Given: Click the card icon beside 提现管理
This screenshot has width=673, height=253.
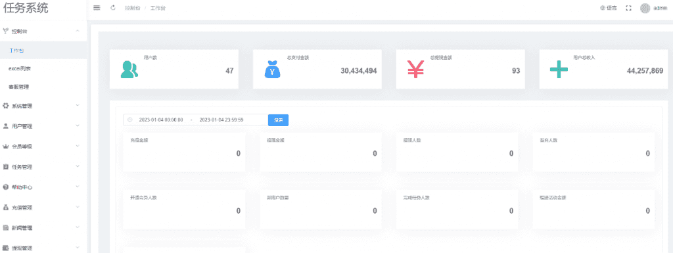Looking at the screenshot, I should 5,248.
